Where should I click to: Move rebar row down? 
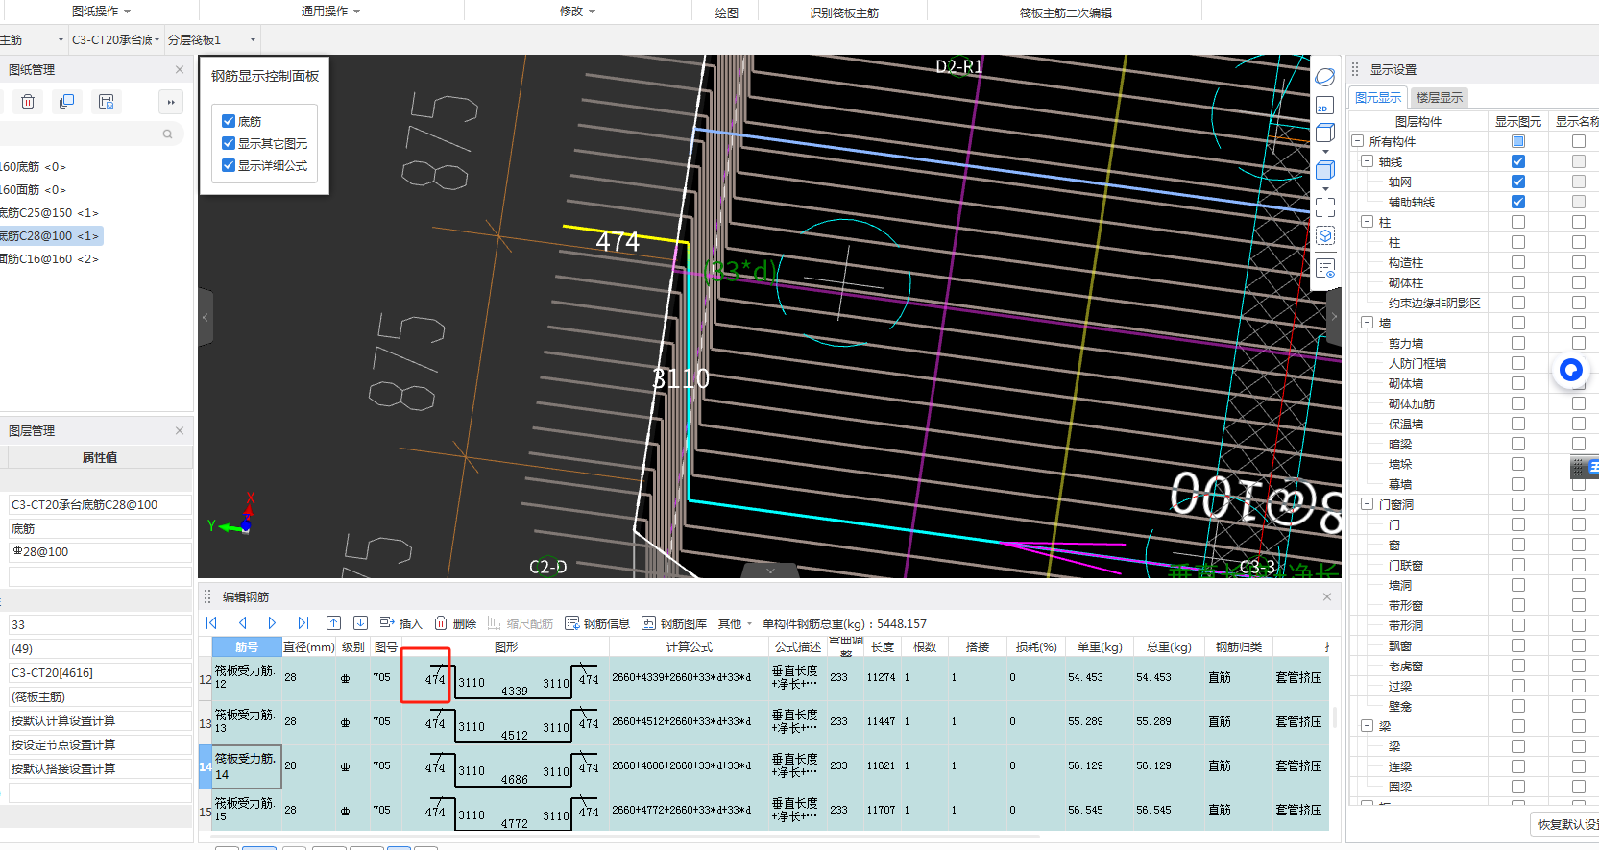click(x=361, y=623)
